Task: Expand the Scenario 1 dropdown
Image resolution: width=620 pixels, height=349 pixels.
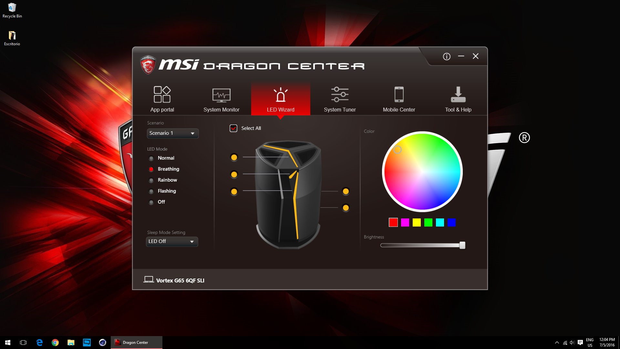Action: pos(173,133)
